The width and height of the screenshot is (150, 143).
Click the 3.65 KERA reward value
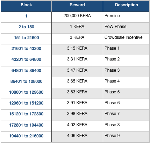(x=77, y=81)
